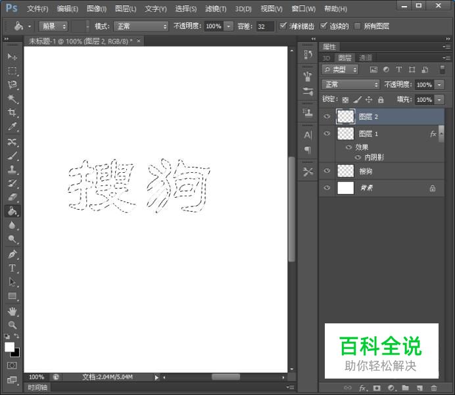
Task: Swap foreground and background colors
Action: point(17,336)
